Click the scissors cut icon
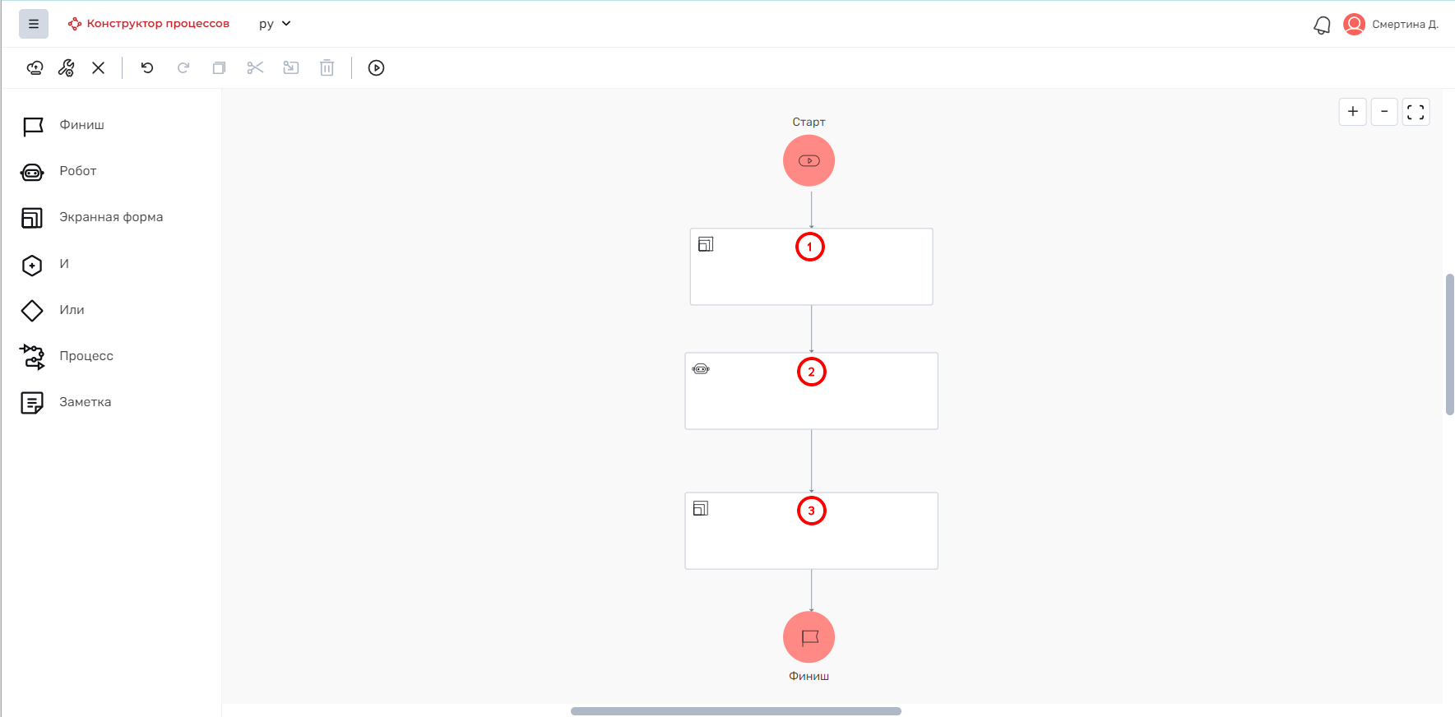Image resolution: width=1455 pixels, height=717 pixels. coord(255,68)
